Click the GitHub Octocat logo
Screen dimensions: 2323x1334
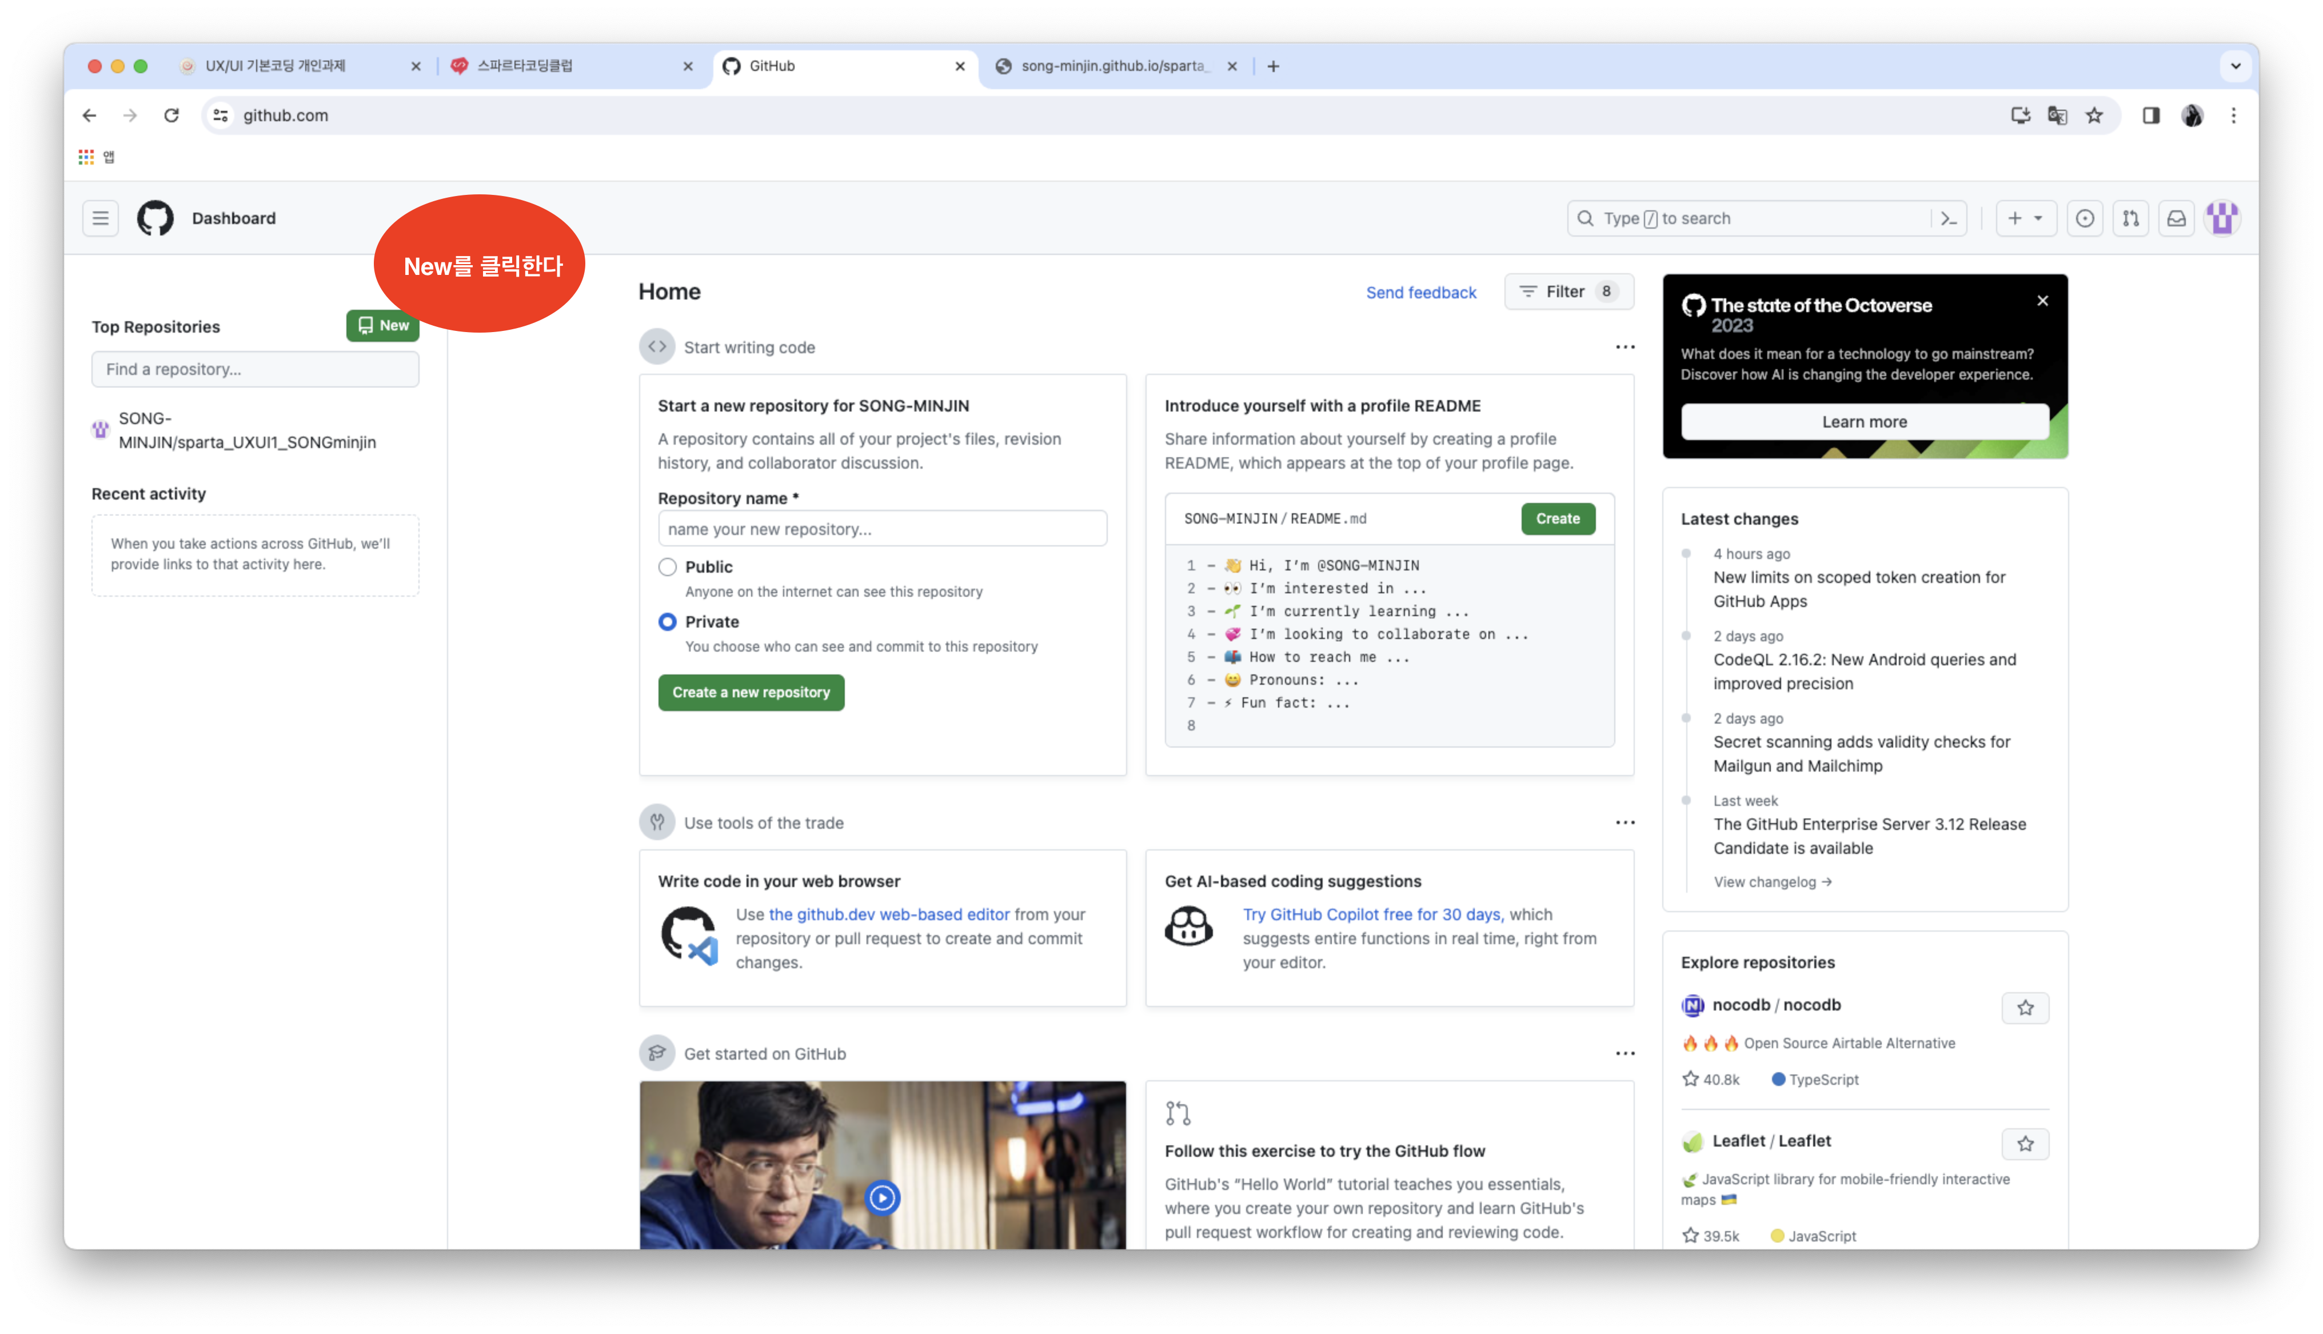pos(155,218)
